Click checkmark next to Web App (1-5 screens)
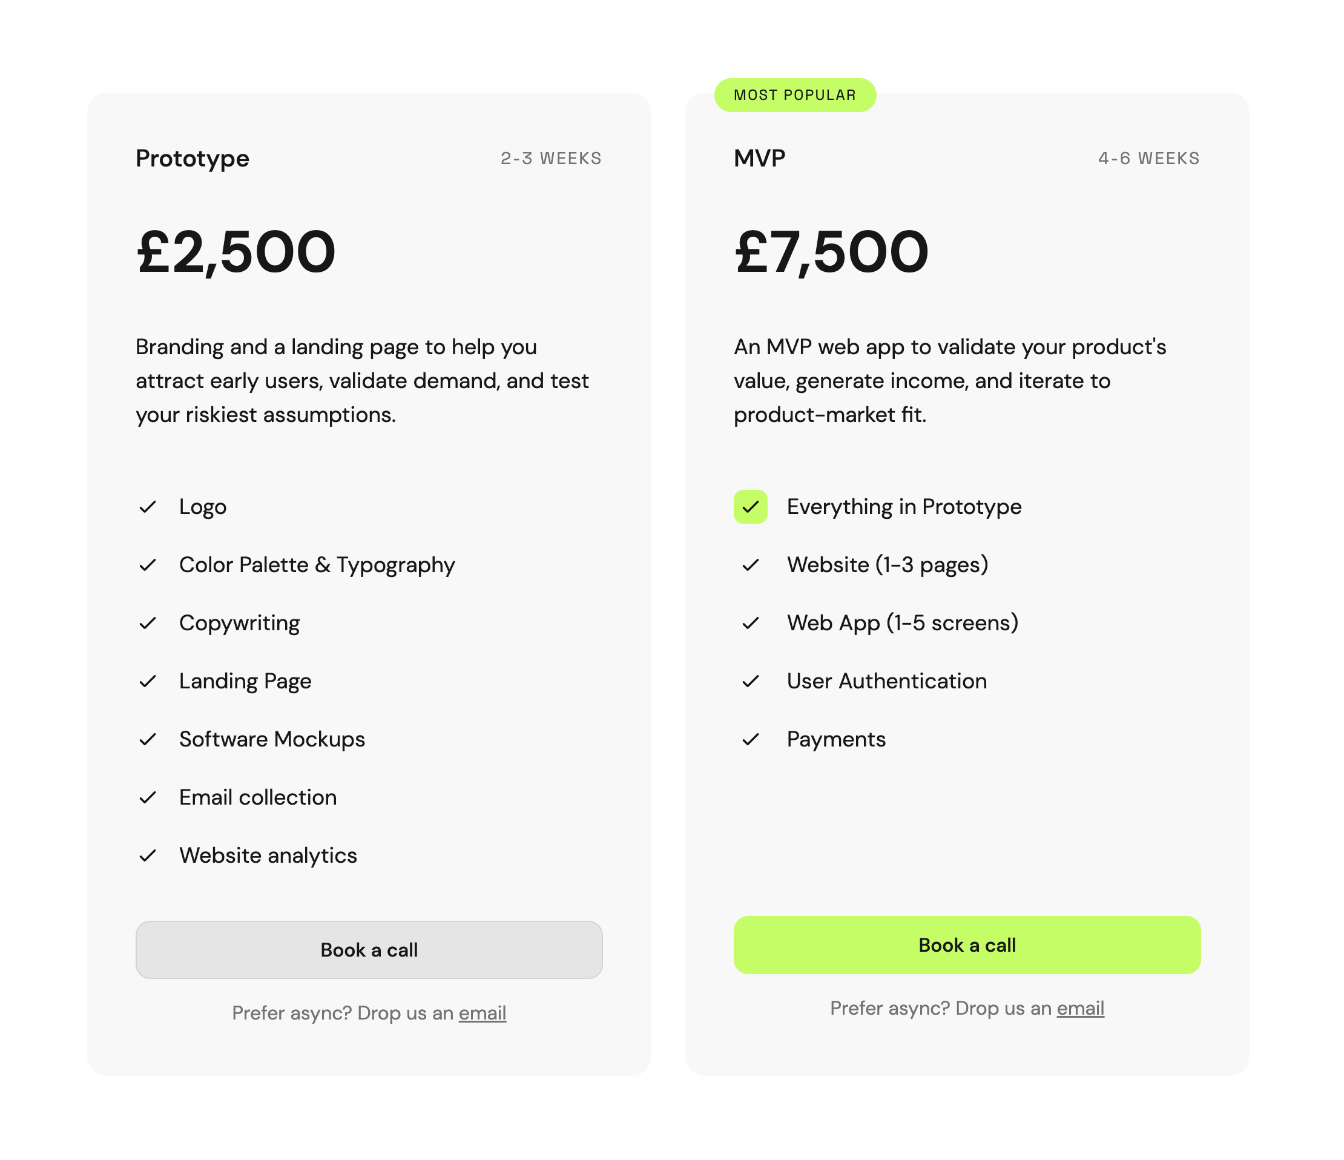The image size is (1344, 1160). (751, 623)
